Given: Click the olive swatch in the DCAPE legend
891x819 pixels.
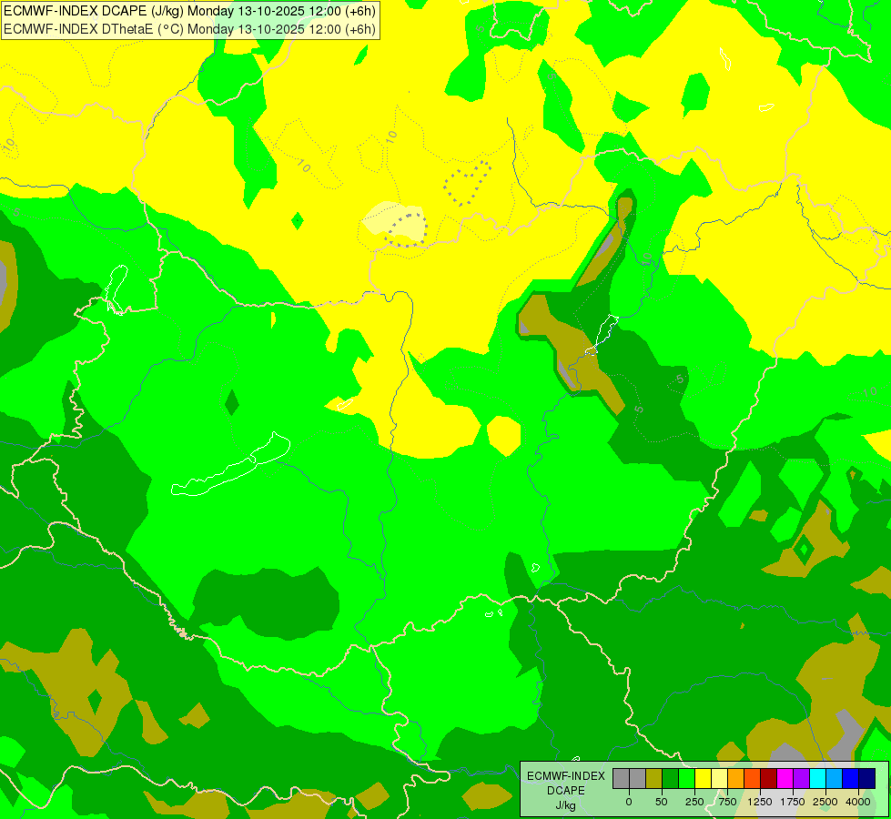Looking at the screenshot, I should pyautogui.click(x=653, y=779).
